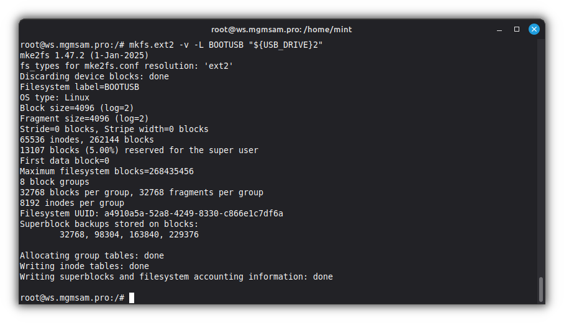564x323 pixels.
Task: Close the terminal with the blue X
Action: point(534,29)
